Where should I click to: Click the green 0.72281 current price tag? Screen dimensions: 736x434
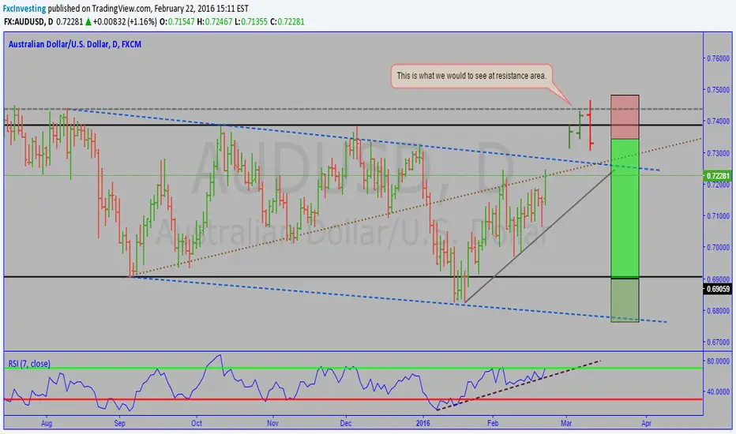click(x=718, y=176)
